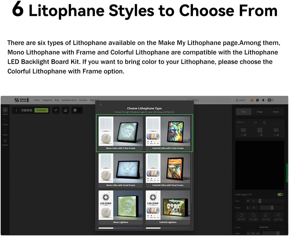Switch to the Frame tab

point(276,112)
